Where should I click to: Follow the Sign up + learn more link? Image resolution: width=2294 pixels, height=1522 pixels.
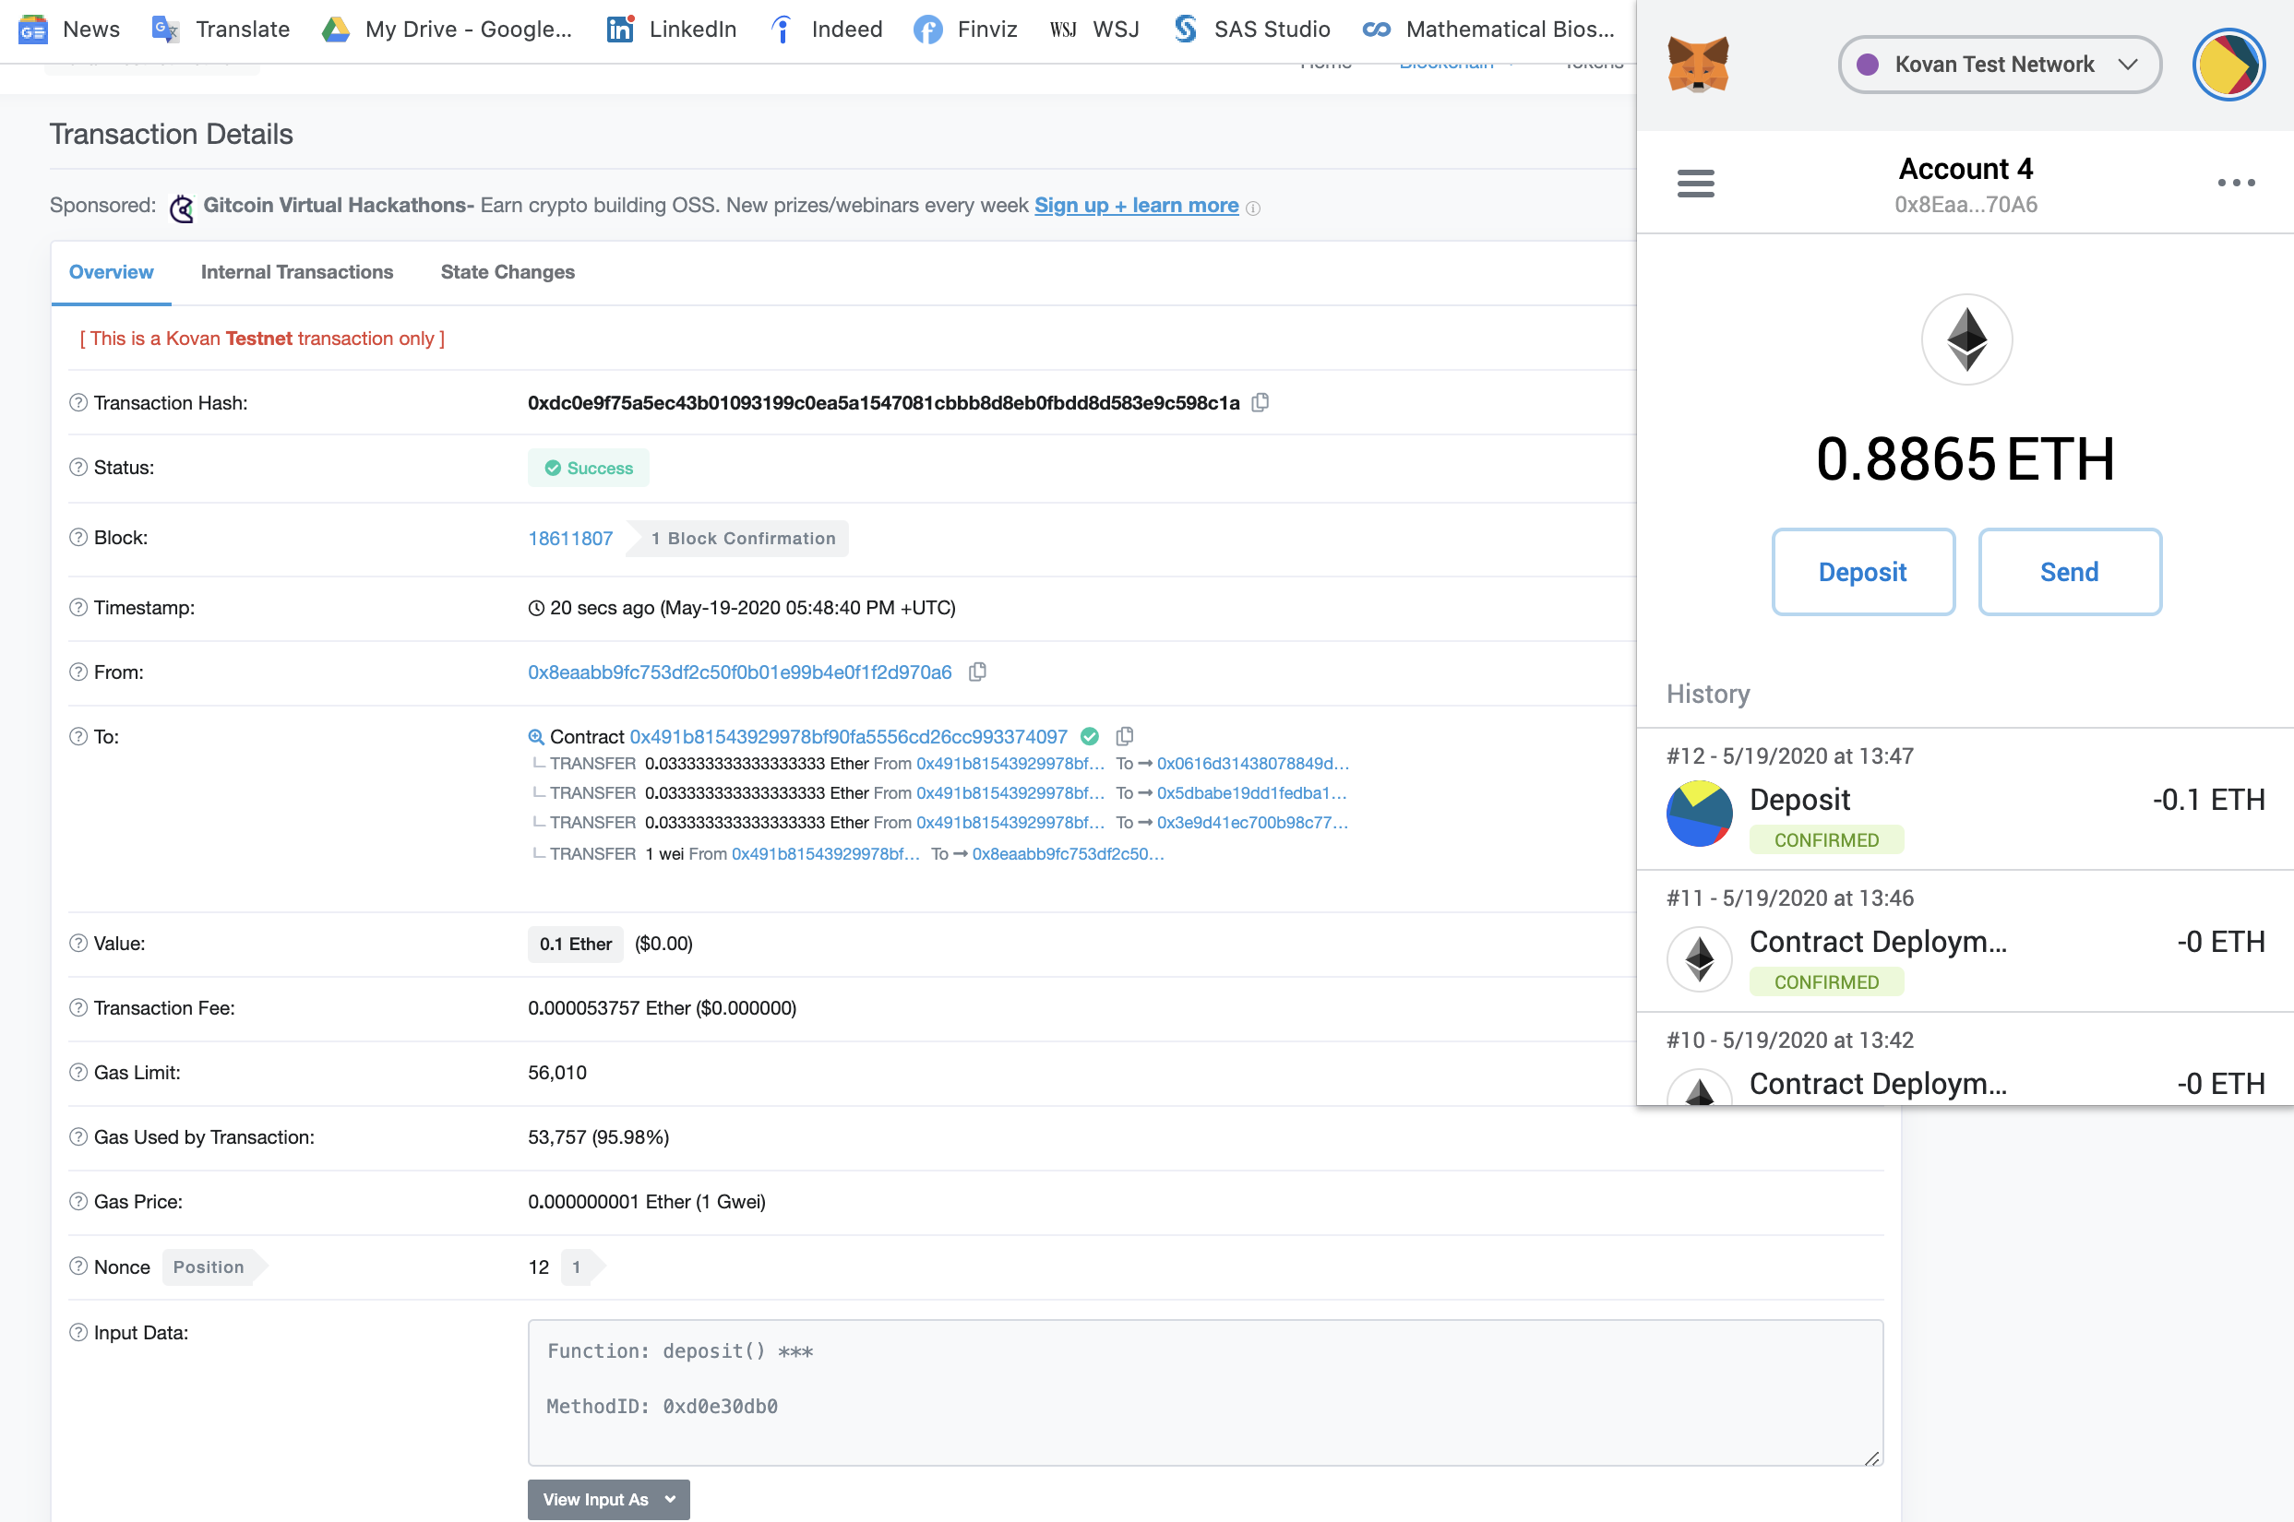coord(1135,205)
